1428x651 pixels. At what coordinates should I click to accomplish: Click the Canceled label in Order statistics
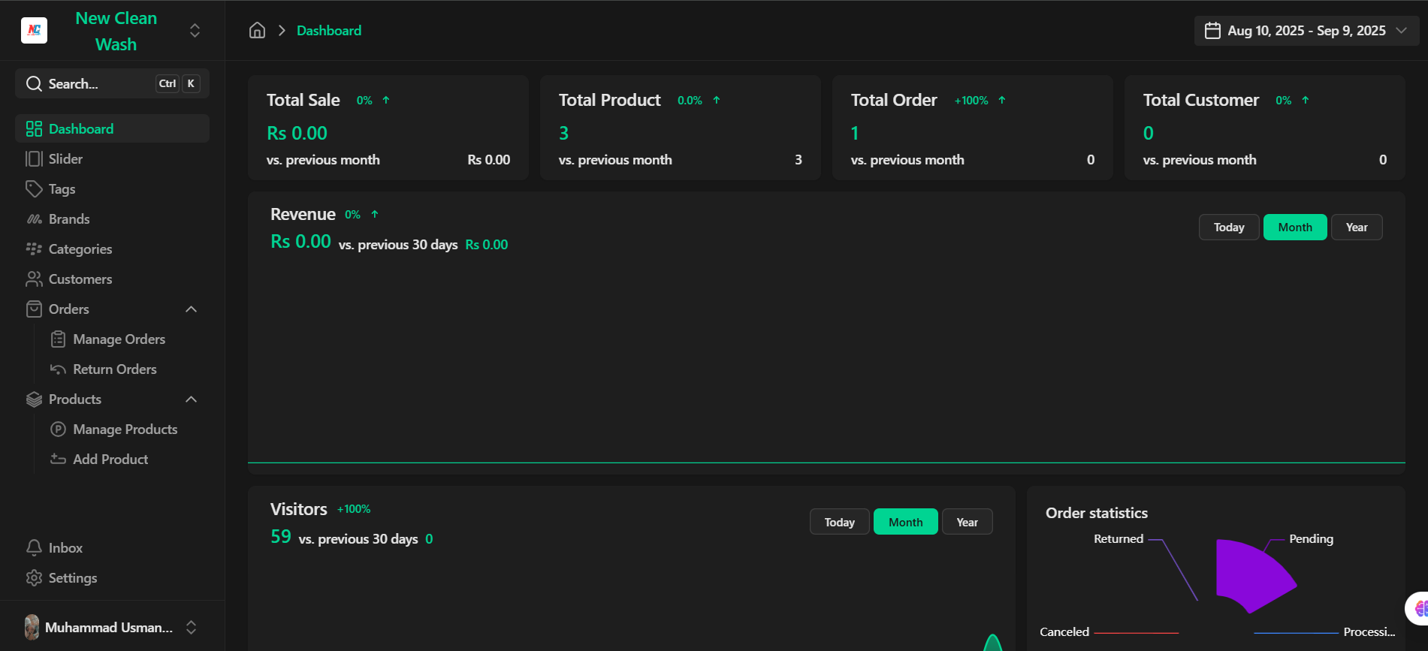coord(1064,632)
